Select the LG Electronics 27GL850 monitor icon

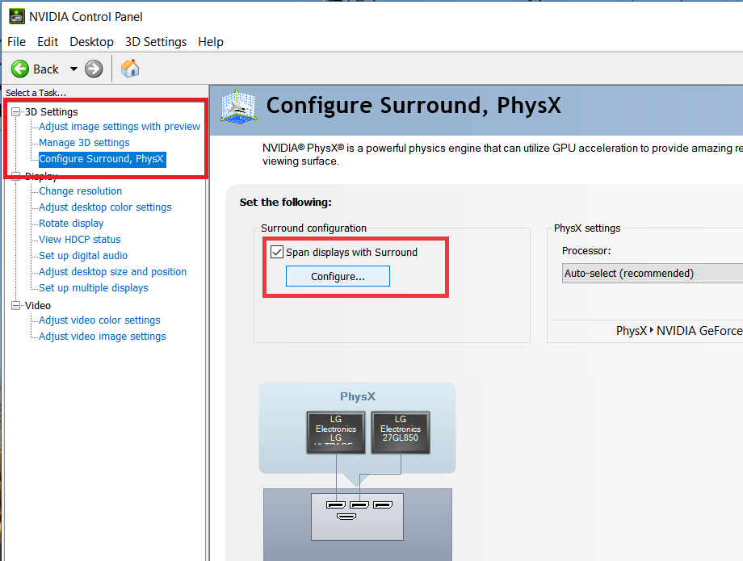pyautogui.click(x=401, y=433)
